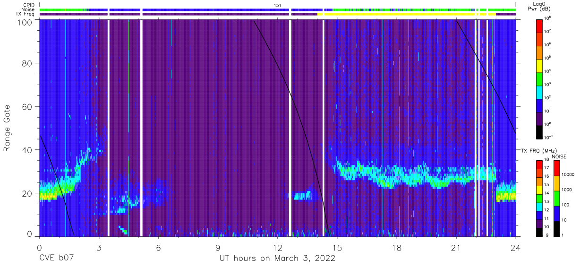Click the x-axis tick label '3'
580x268 pixels.
tap(99, 248)
